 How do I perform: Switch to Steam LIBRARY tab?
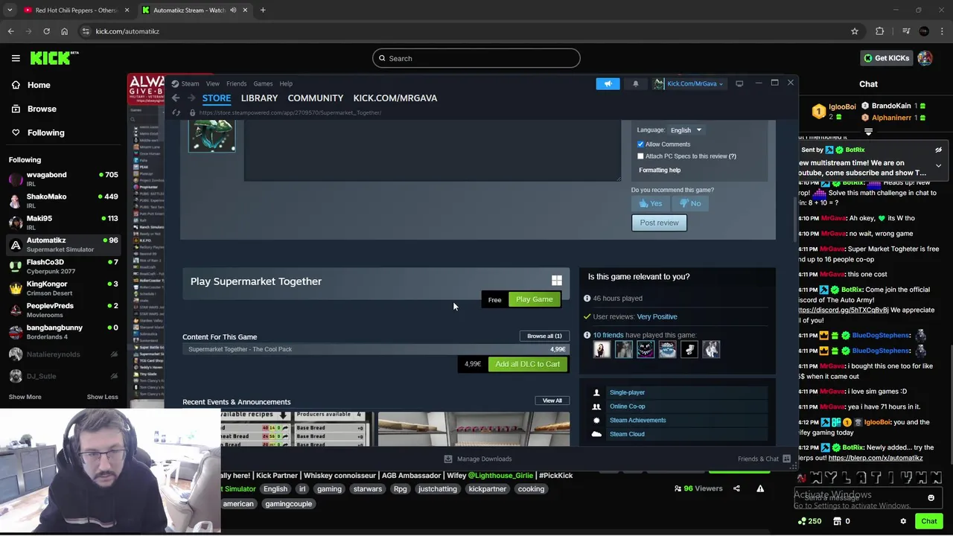click(259, 98)
